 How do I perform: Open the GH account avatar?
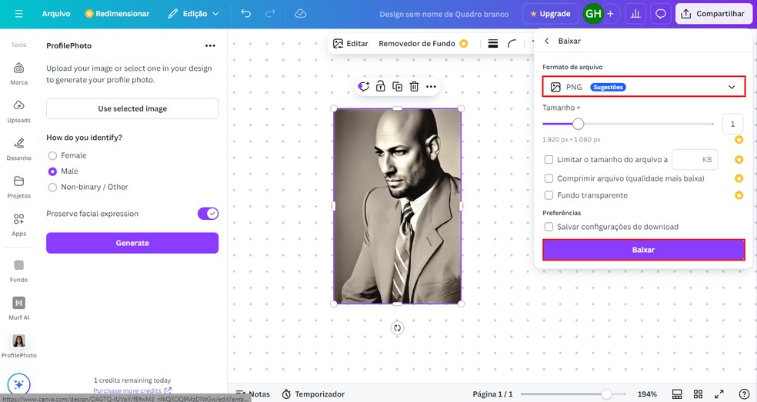tap(593, 14)
